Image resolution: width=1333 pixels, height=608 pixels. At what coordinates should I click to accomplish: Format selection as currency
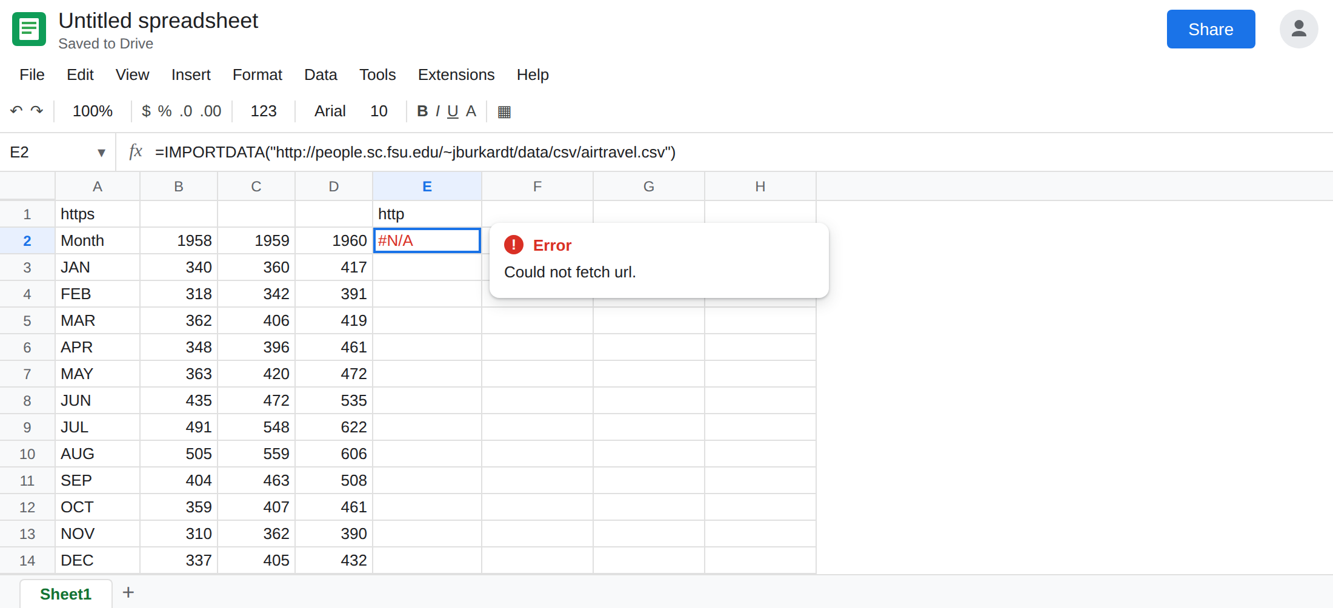[146, 111]
